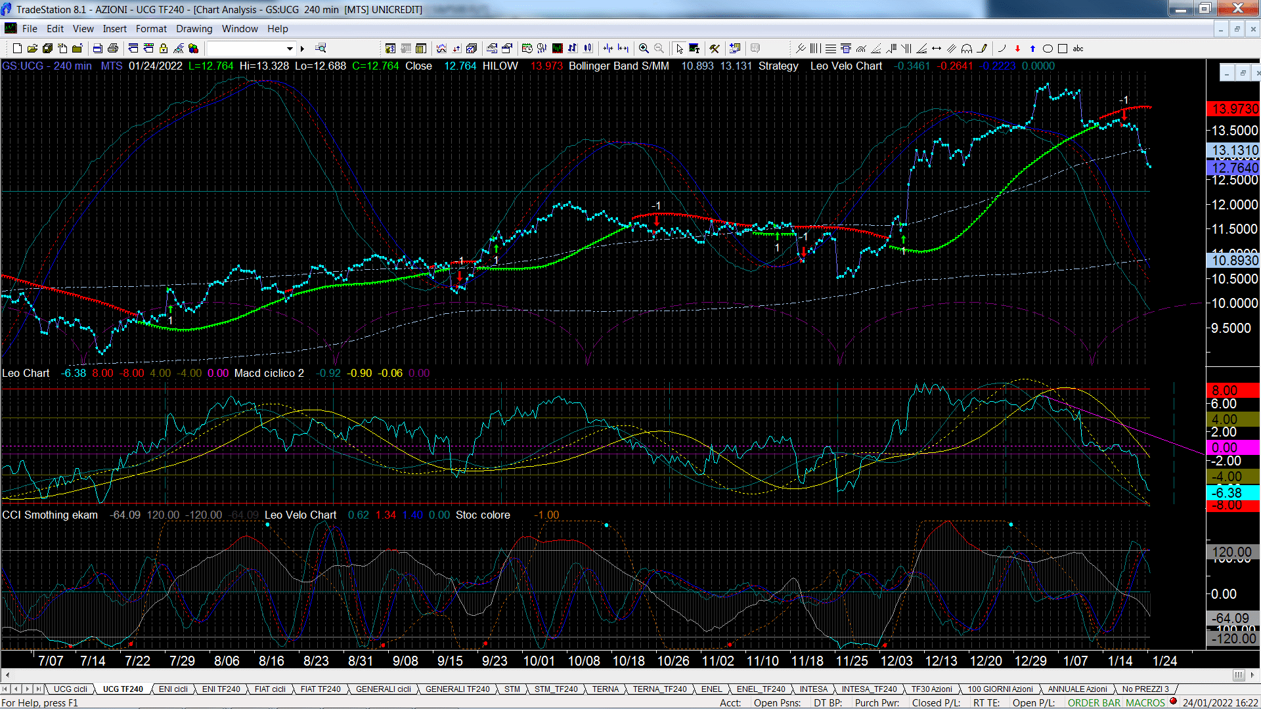
Task: Click the New document icon
Action: coord(17,49)
